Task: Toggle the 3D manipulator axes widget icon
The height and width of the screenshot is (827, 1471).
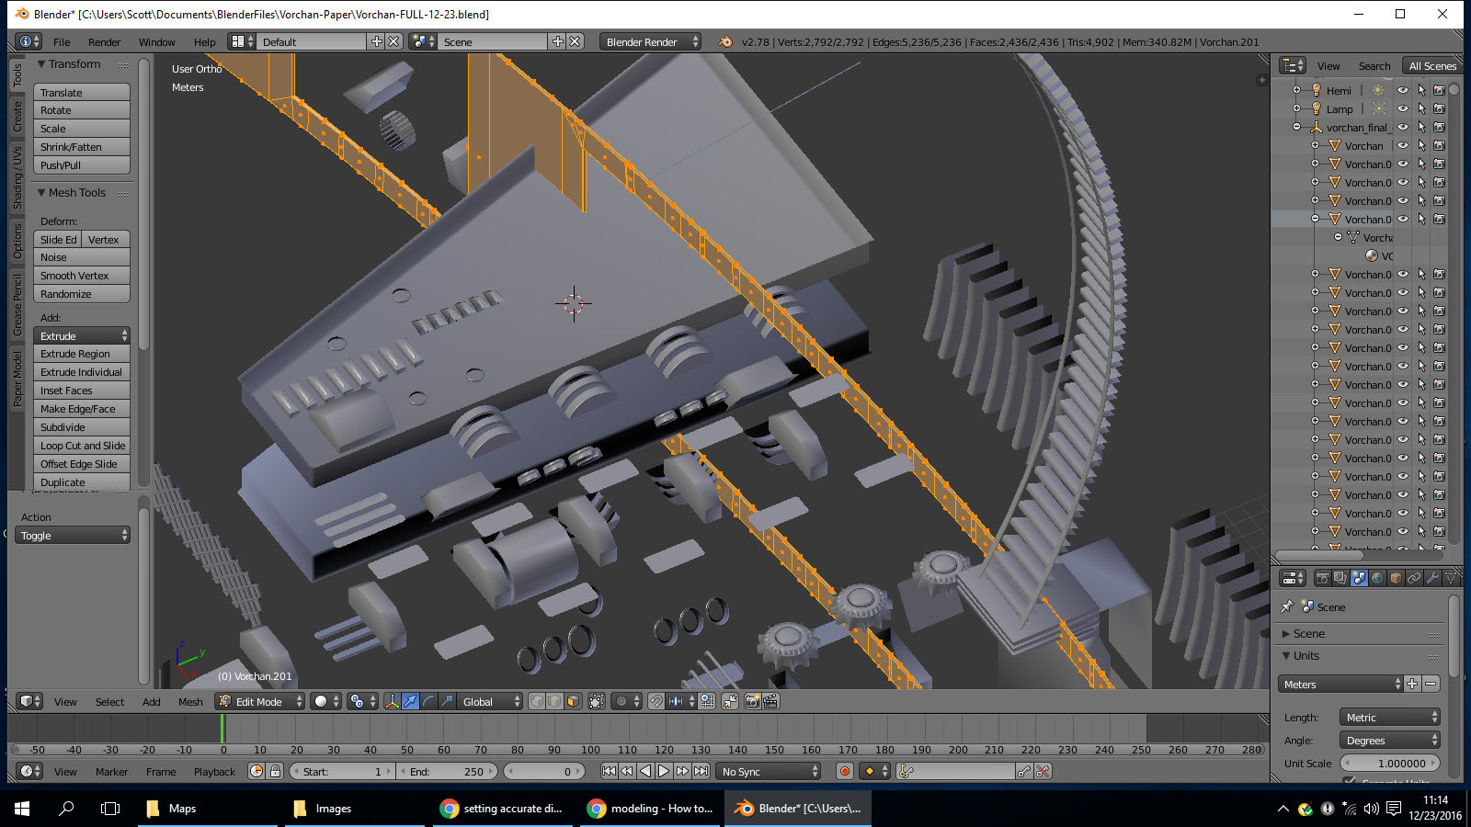Action: (392, 701)
